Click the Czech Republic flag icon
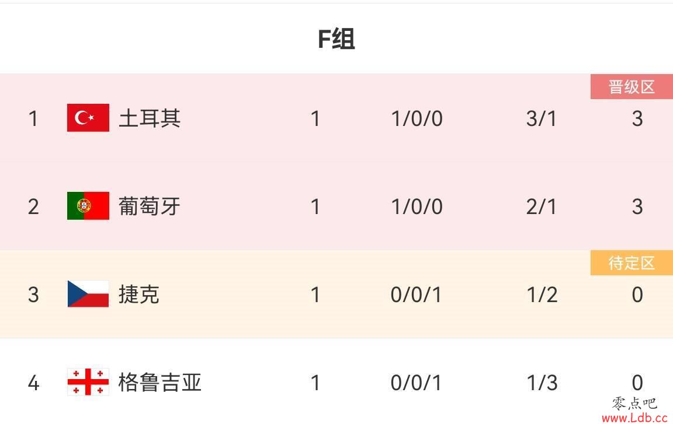The image size is (673, 424). (88, 294)
